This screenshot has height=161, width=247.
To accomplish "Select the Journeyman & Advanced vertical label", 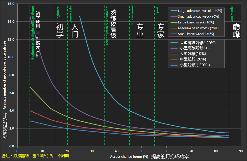I will click(107, 26).
